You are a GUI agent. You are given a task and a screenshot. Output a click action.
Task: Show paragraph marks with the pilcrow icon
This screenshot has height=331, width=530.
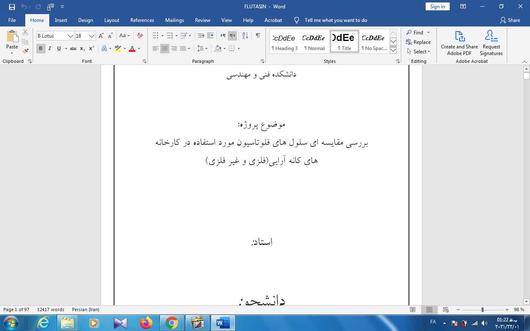point(258,36)
